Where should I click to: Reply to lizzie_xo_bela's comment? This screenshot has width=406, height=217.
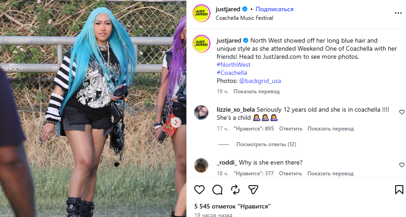(x=291, y=129)
